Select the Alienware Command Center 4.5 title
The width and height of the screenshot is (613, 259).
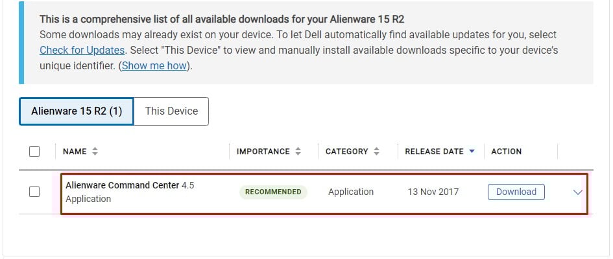[130, 185]
